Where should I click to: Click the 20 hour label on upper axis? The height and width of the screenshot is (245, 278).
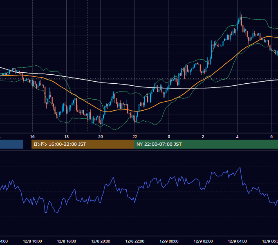pyautogui.click(x=101, y=137)
